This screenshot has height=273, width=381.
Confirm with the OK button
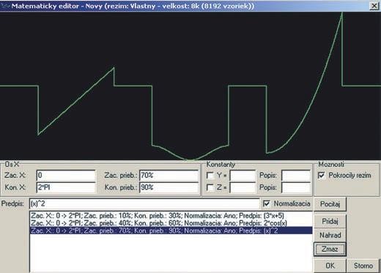pos(330,266)
